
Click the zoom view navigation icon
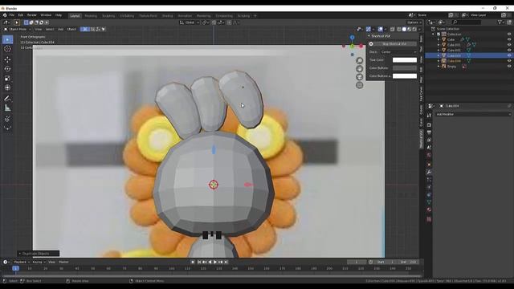(x=360, y=61)
